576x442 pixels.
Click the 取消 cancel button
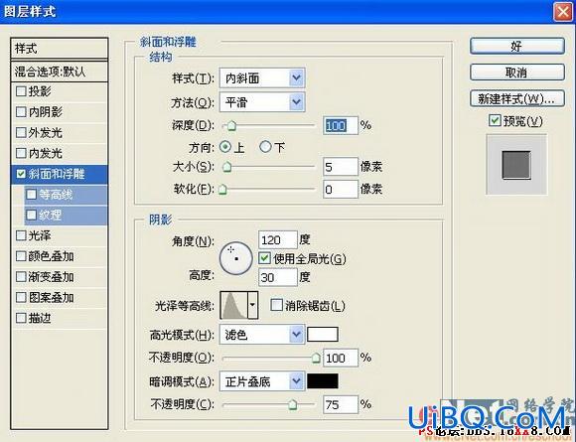516,73
